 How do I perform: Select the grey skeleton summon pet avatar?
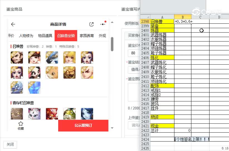click(17, 88)
